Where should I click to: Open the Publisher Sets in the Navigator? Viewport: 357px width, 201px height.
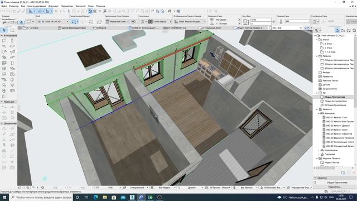354,30
